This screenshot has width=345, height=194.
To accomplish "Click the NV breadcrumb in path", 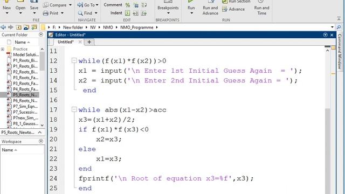I will [93, 27].
